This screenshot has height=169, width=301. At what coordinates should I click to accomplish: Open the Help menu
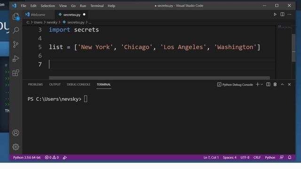click(111, 6)
